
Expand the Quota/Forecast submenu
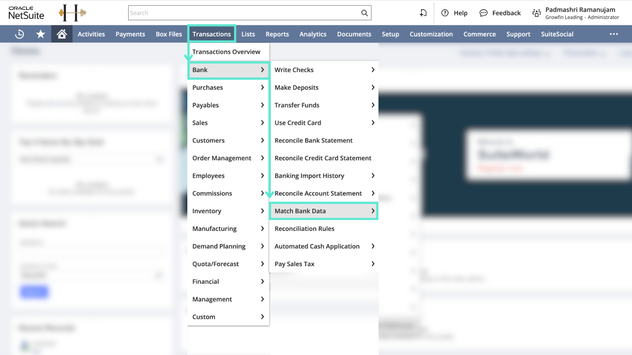[x=228, y=264]
